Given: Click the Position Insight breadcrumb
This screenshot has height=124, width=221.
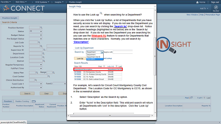Looking at the screenshot, I should 75,2.
